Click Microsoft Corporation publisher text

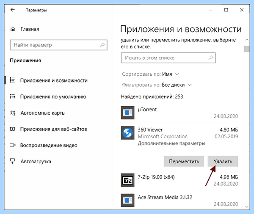pyautogui.click(x=163, y=137)
